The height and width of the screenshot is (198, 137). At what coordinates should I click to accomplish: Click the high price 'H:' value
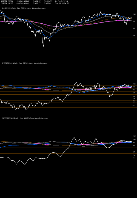tap(48, 1)
